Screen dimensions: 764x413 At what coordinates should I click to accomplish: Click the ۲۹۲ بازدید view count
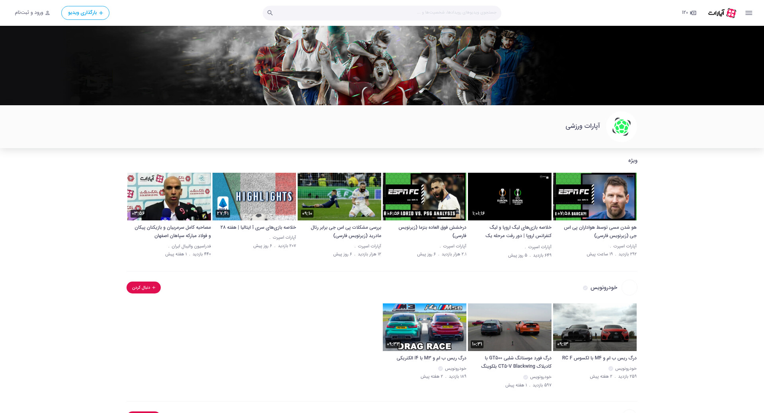(x=628, y=254)
